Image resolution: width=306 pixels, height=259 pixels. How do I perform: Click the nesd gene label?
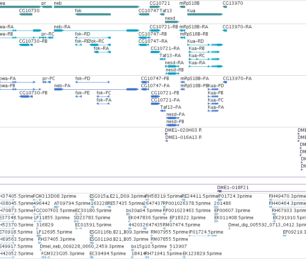point(170,18)
